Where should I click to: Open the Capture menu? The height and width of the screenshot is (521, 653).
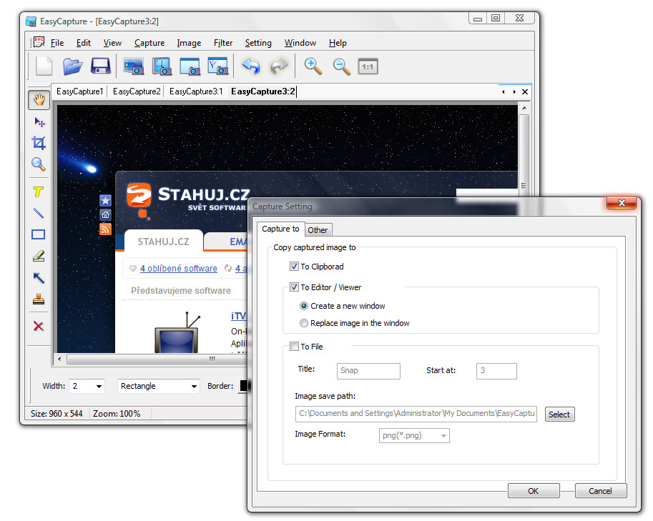click(149, 43)
